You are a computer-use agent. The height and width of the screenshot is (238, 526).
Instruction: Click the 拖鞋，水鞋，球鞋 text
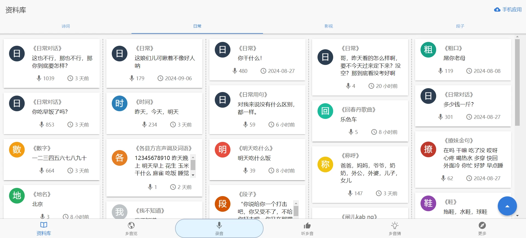[x=465, y=212]
